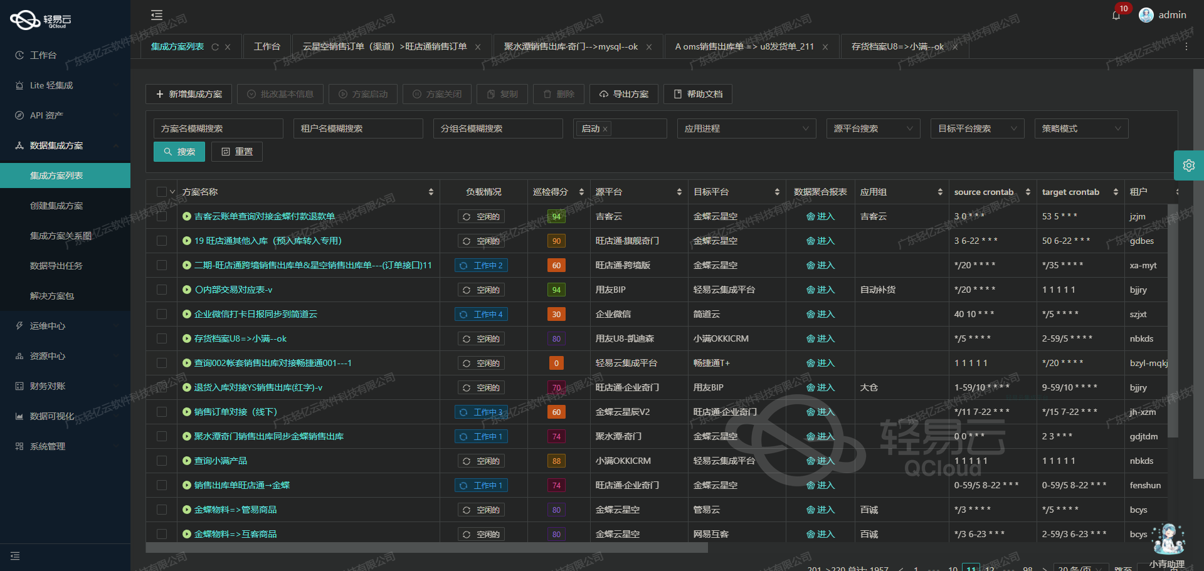Viewport: 1204px width, 571px height.
Task: Check the 金蝶物料=>管易商品 row
Action: click(x=162, y=510)
